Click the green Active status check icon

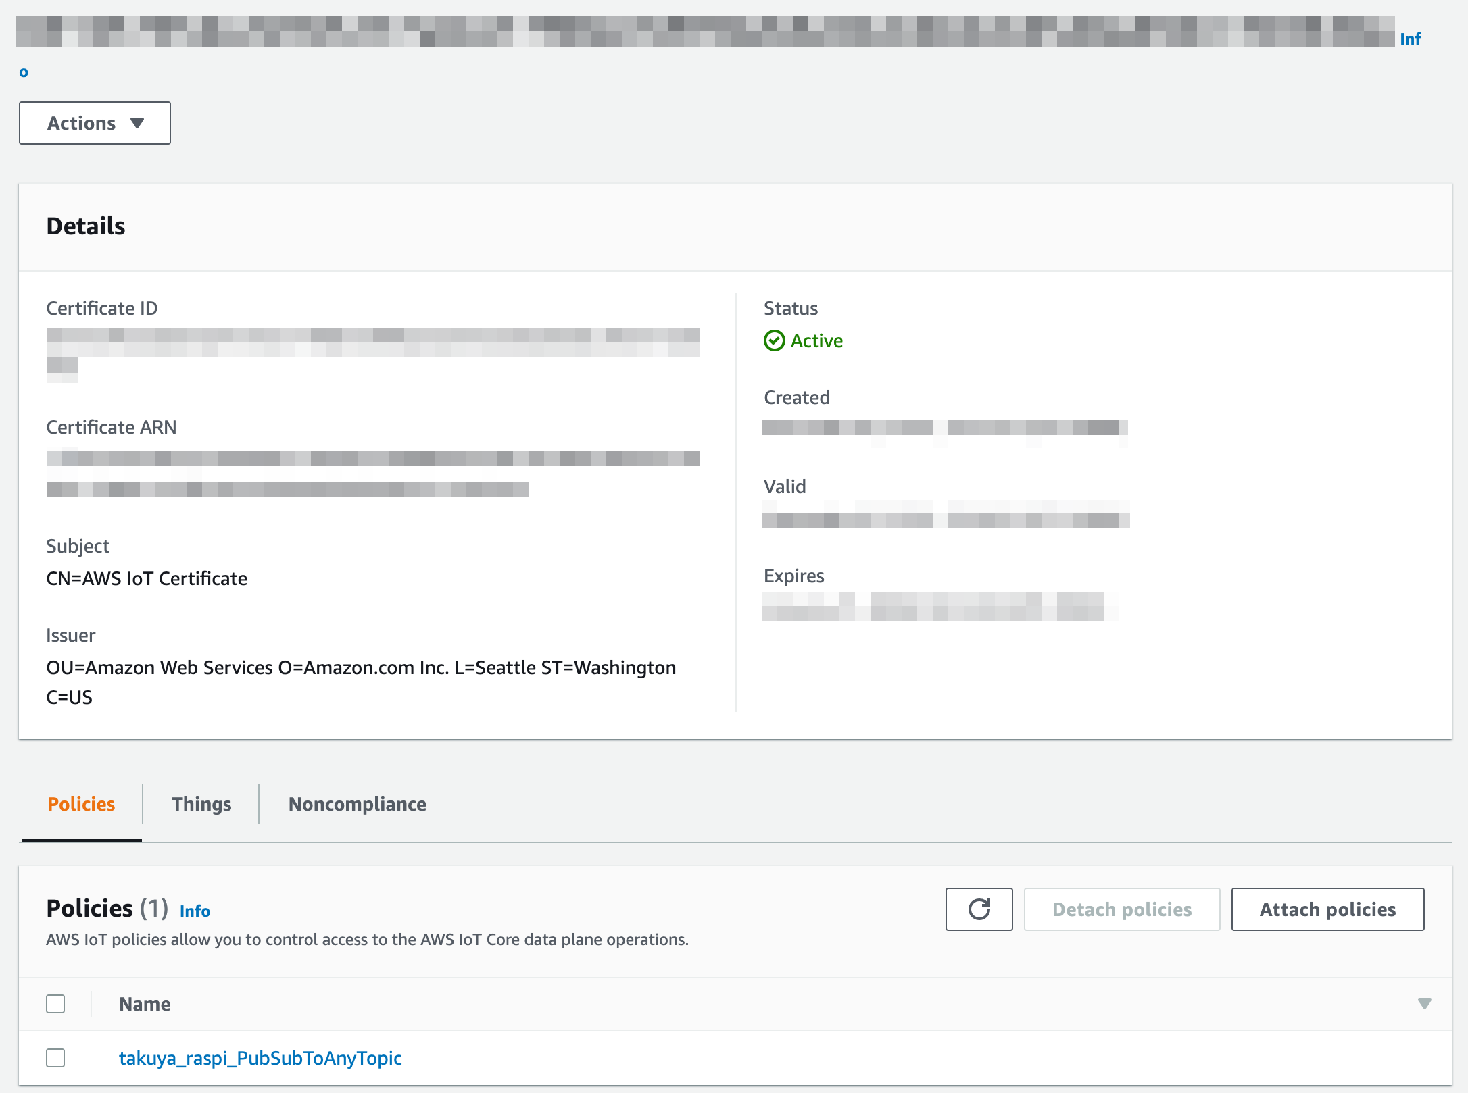click(x=774, y=340)
